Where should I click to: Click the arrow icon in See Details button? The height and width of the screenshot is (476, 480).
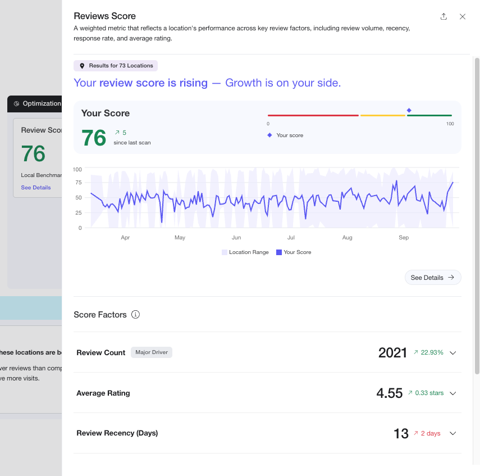click(x=451, y=278)
